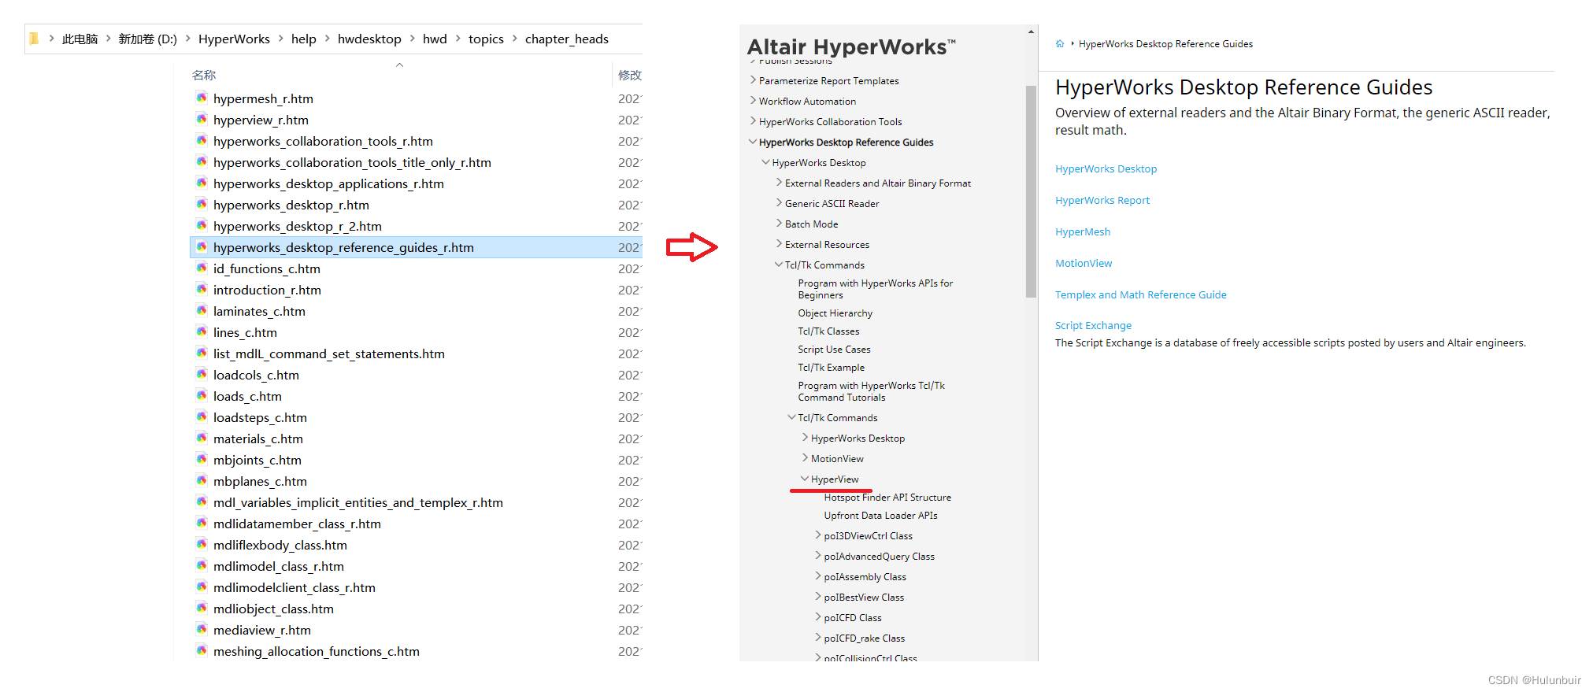Open Templex and Math Reference Guide link
This screenshot has height=692, width=1593.
(1141, 294)
